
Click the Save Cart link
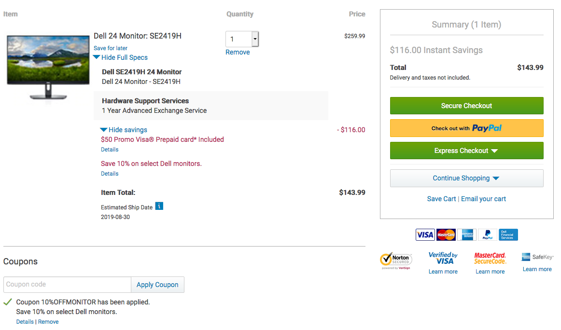441,199
